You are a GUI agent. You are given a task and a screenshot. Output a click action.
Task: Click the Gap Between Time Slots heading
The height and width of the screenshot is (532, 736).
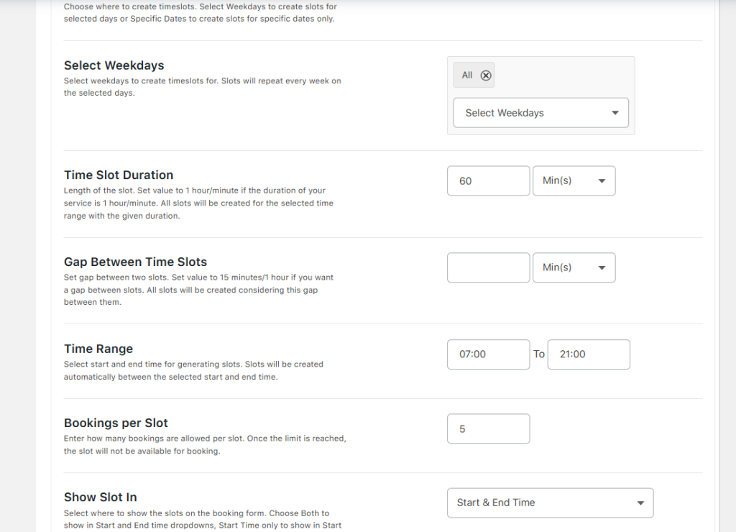(x=135, y=262)
